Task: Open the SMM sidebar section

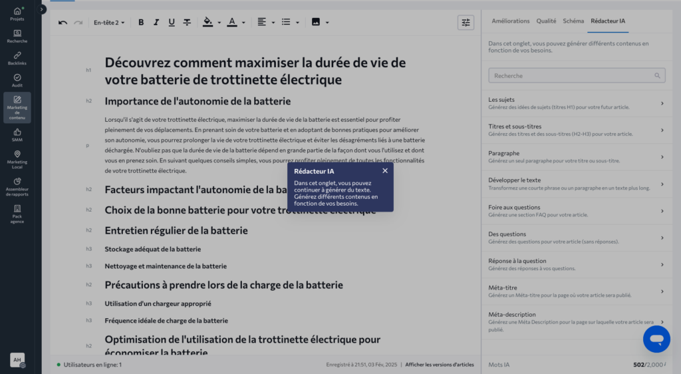Action: pos(17,135)
